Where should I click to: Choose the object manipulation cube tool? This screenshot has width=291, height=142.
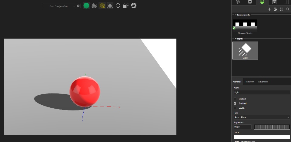110,6
